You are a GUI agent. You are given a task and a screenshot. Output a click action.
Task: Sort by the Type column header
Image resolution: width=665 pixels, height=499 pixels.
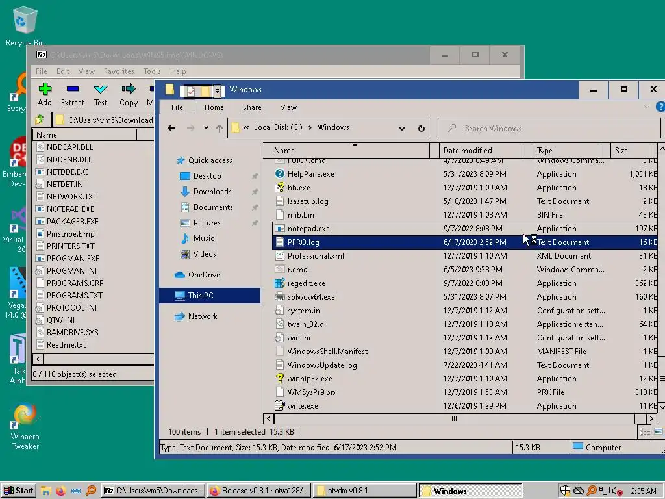566,150
